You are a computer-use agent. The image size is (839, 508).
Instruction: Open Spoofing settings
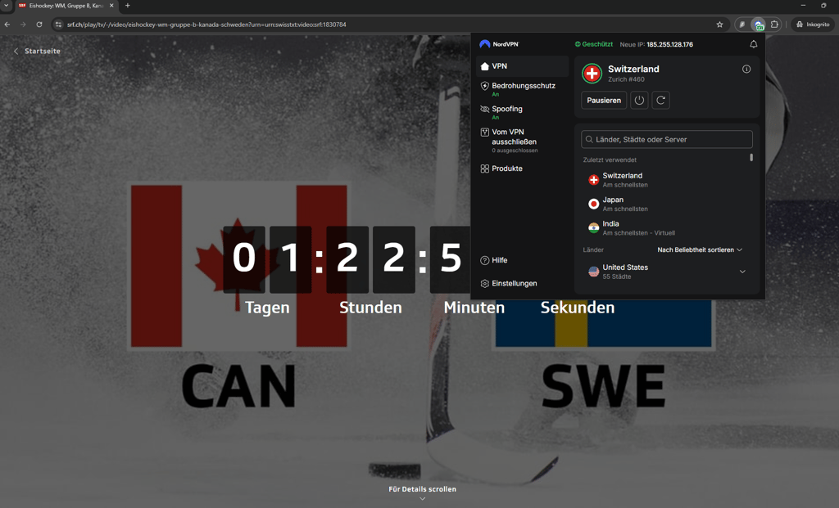522,112
